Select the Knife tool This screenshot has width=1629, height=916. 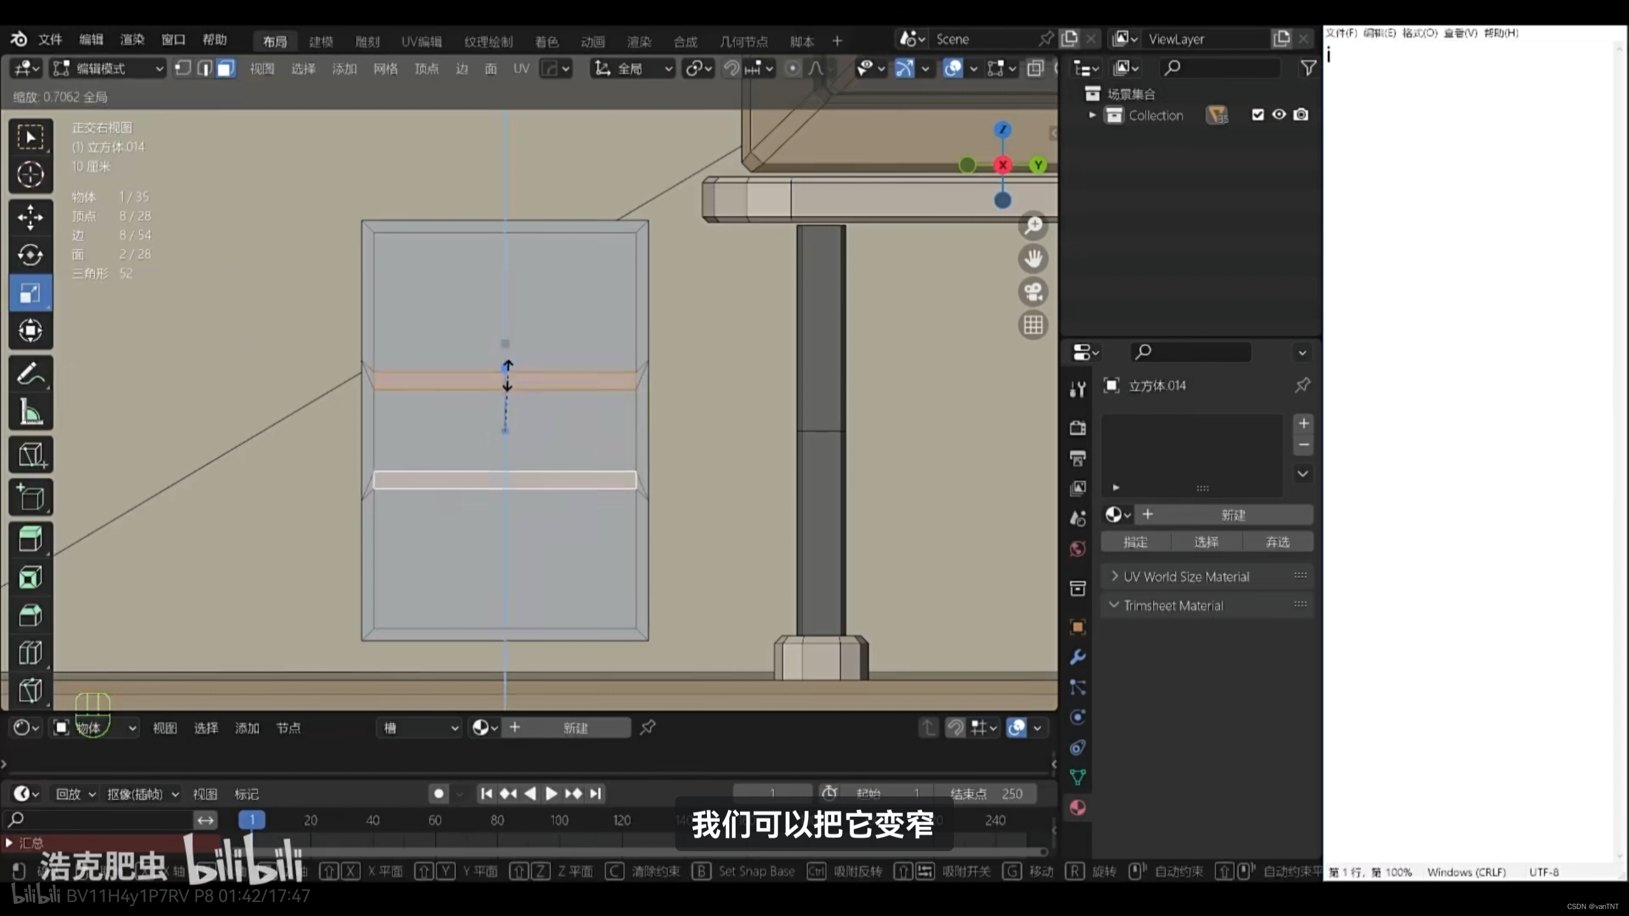click(x=30, y=690)
